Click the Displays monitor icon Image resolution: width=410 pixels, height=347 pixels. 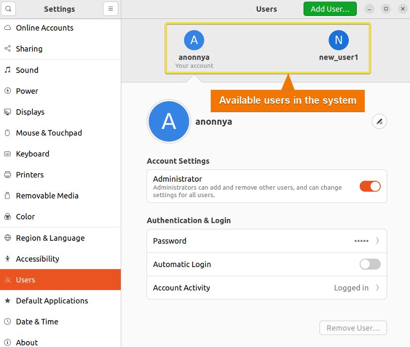click(7, 112)
